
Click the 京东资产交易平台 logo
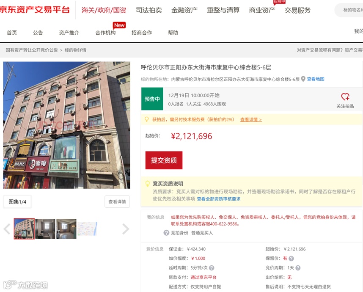(35, 10)
